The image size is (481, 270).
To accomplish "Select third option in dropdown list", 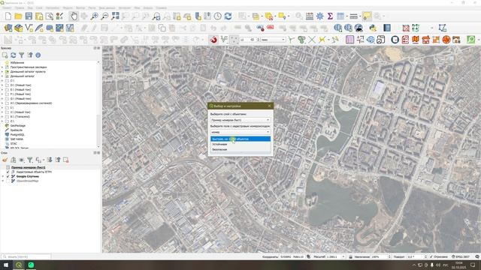I will (240, 149).
